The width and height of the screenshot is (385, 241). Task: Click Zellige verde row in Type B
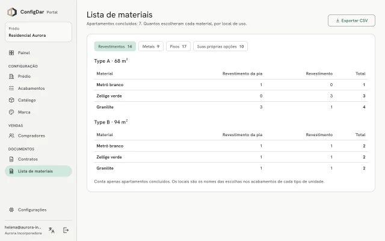231,157
